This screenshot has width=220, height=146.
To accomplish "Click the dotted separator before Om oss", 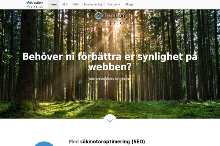I will [105, 4].
